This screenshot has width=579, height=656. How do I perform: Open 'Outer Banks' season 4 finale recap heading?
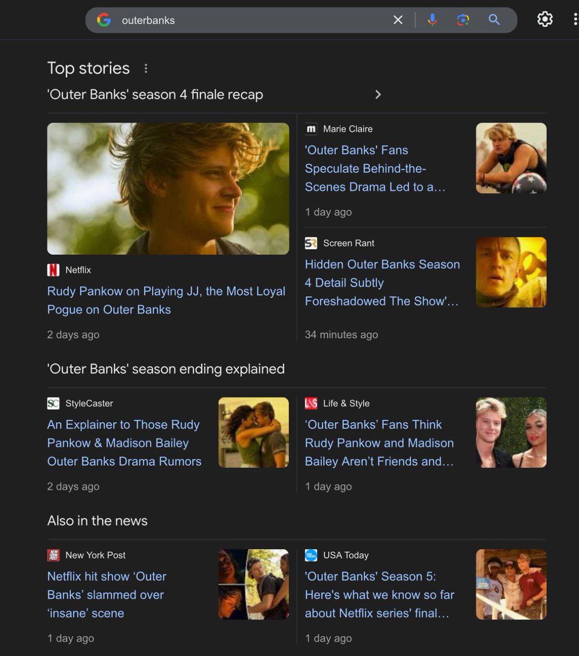click(155, 95)
